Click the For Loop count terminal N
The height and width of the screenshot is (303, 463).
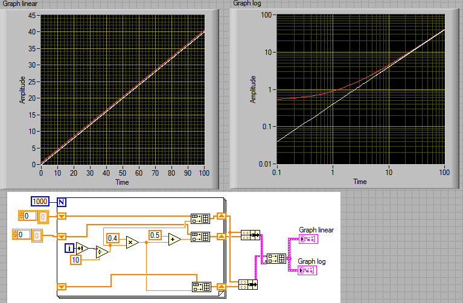coord(61,202)
